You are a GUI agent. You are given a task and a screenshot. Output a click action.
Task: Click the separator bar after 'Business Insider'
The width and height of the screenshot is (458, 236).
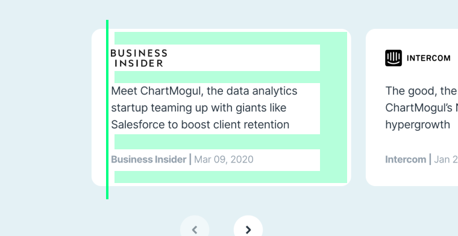(190, 160)
